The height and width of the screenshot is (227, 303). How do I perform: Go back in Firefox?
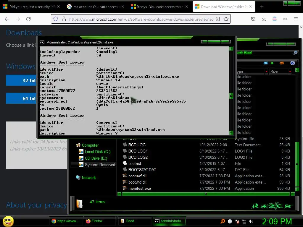click(x=7, y=19)
